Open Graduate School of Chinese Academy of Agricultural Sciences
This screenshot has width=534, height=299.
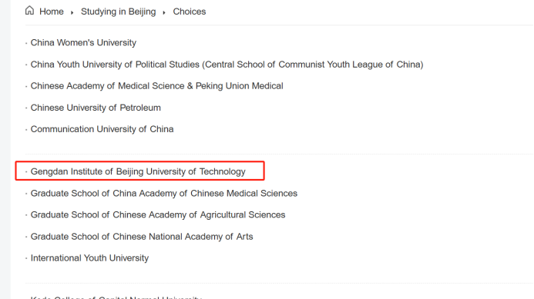(x=158, y=214)
